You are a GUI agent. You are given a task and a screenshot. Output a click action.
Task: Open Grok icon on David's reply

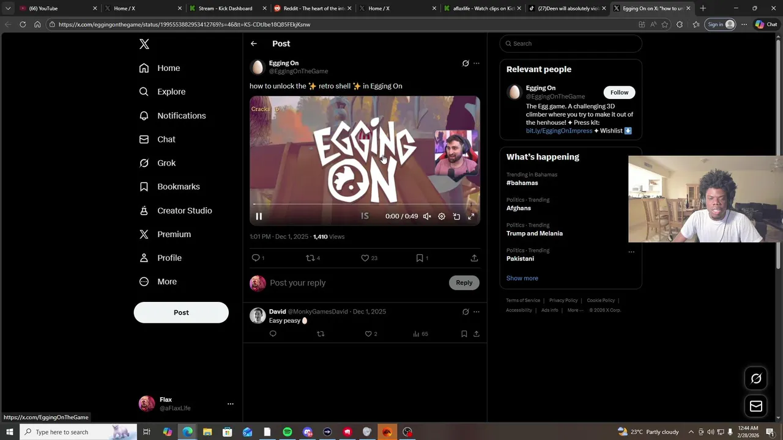(x=466, y=312)
